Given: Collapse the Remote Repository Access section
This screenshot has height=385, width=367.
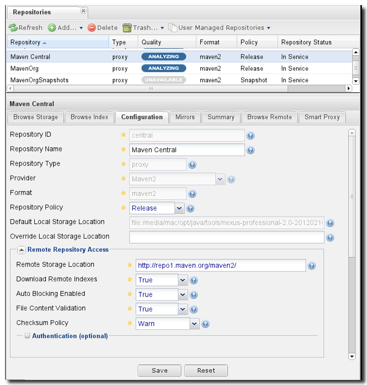Looking at the screenshot, I should point(22,250).
